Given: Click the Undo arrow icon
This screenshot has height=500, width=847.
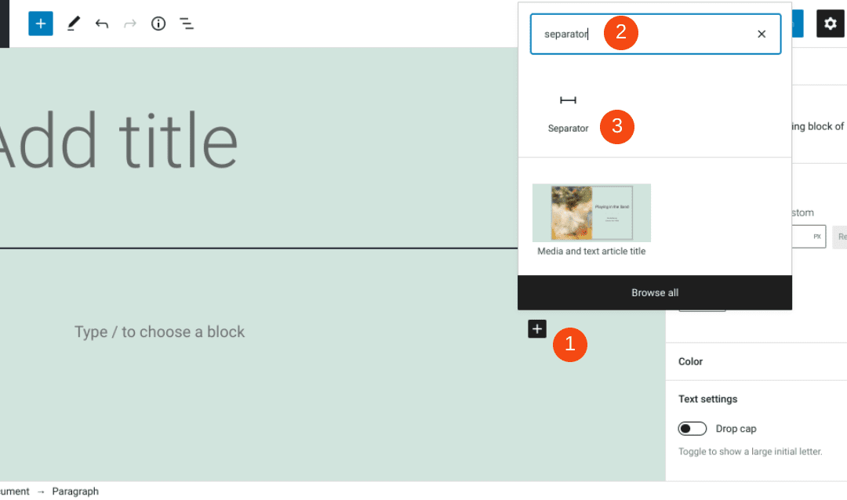Looking at the screenshot, I should (x=101, y=24).
